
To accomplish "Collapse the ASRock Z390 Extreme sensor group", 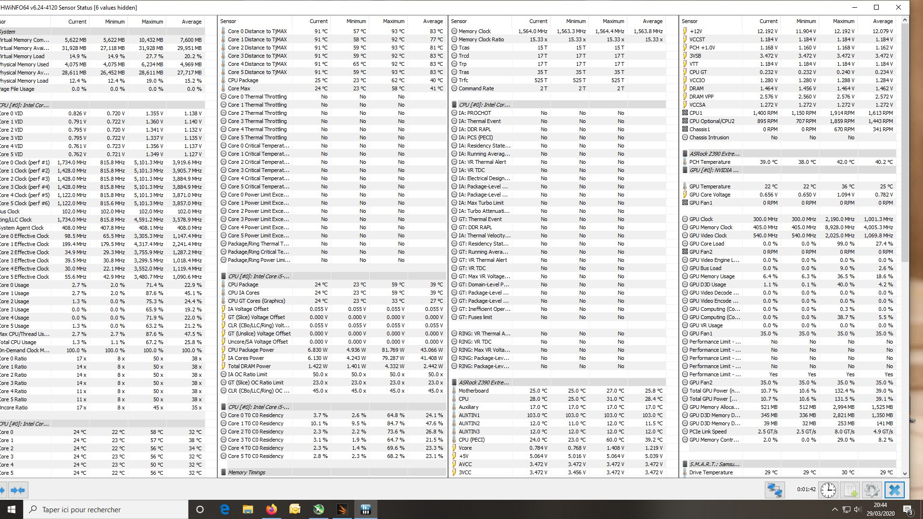I will click(484, 383).
